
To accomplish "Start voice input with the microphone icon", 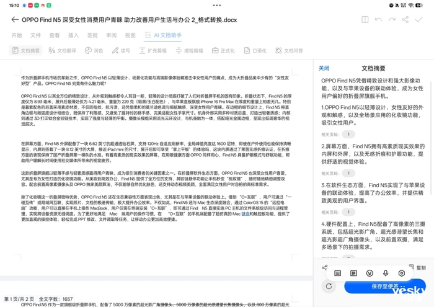I will pyautogui.click(x=386, y=274).
